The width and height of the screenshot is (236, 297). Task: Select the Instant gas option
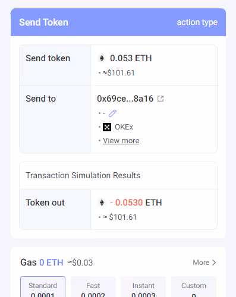pos(143,287)
